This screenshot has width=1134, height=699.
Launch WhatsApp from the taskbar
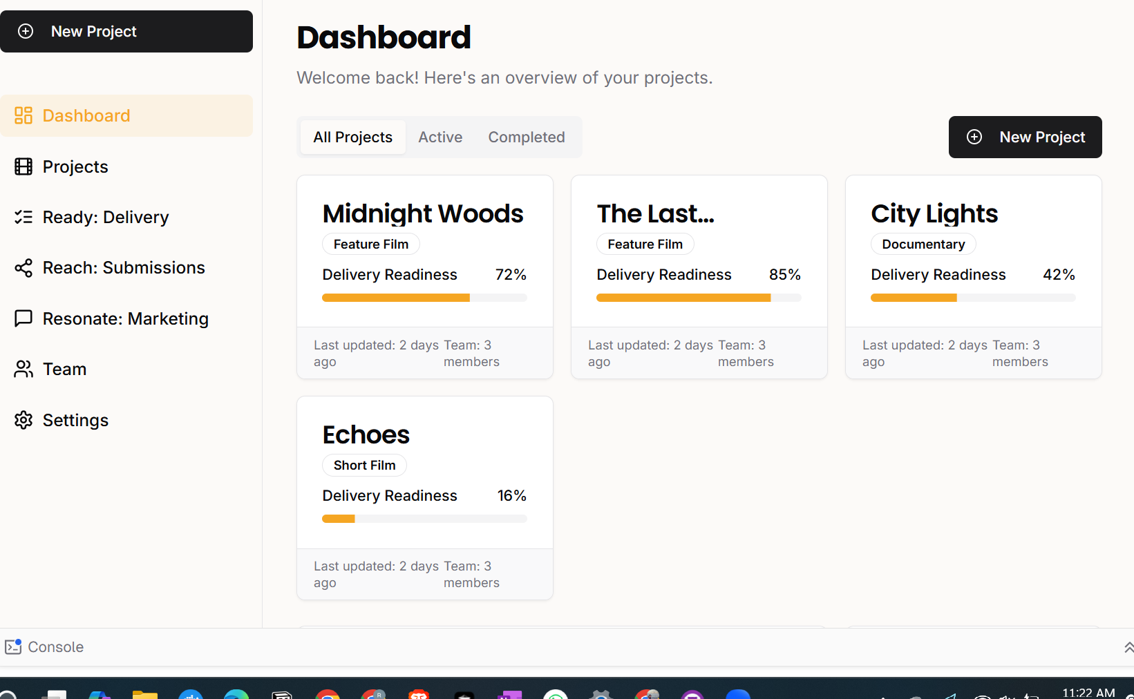point(556,694)
